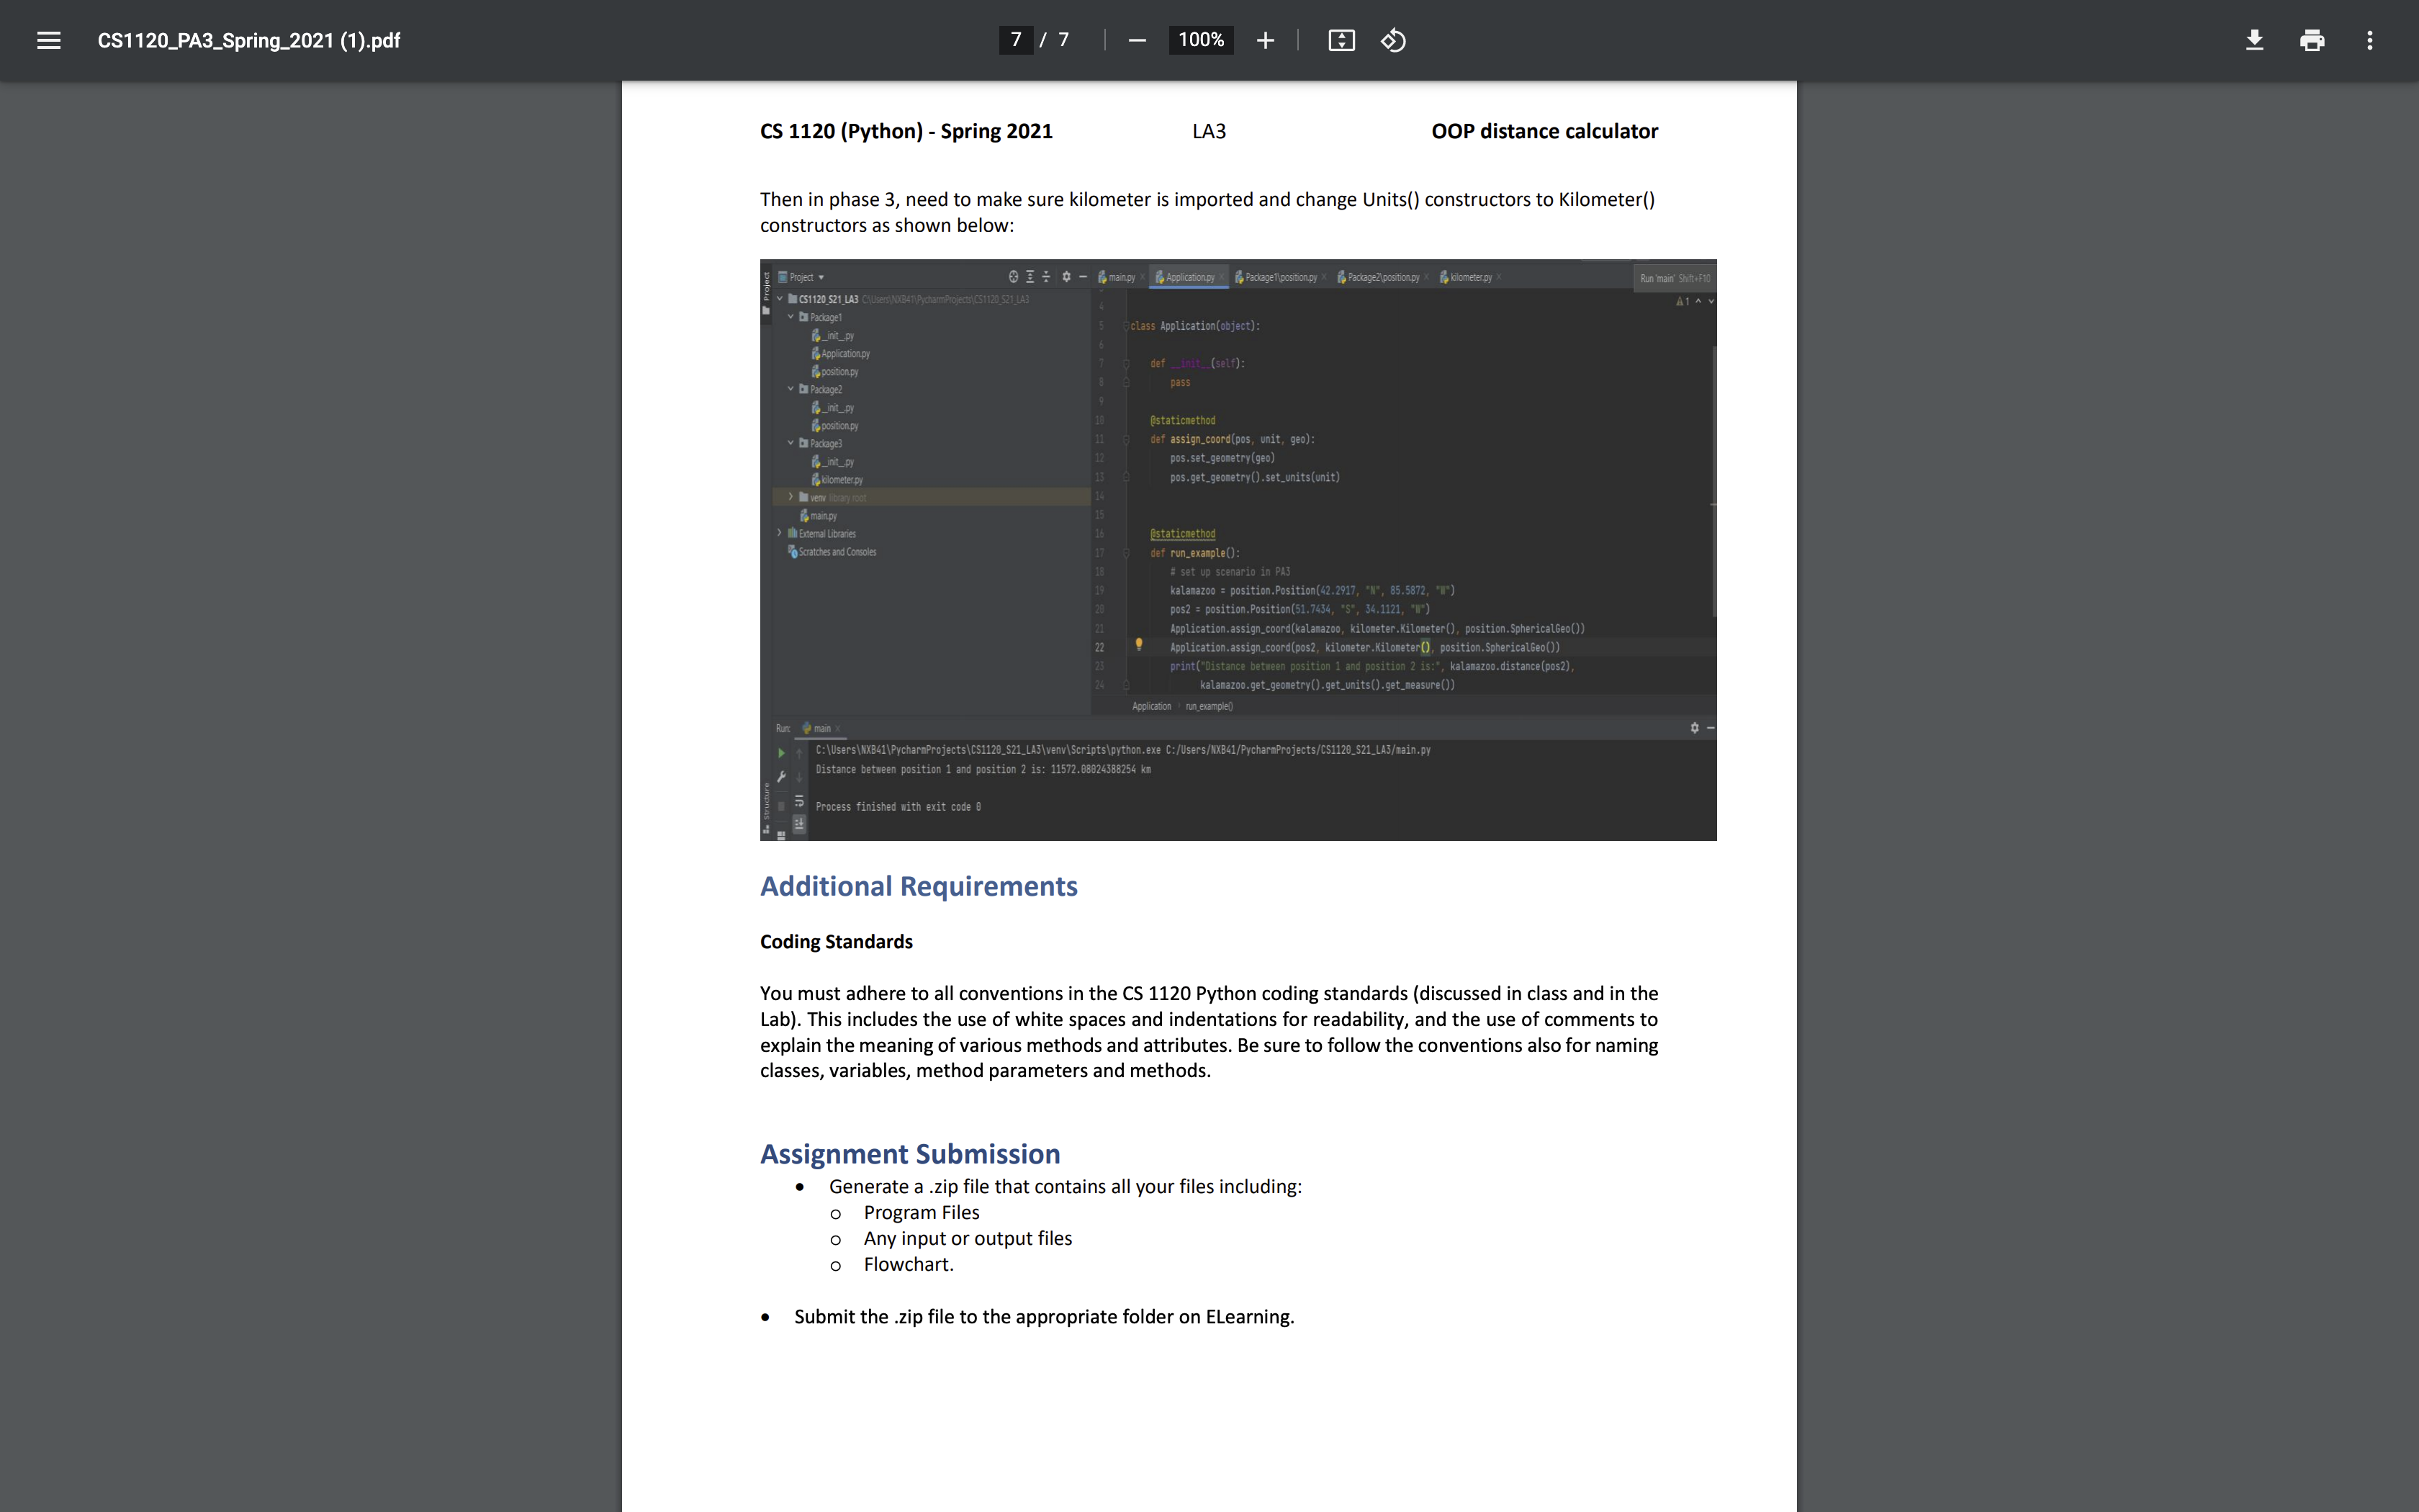Open the three-dot more actions menu
The image size is (2419, 1512).
point(2369,40)
